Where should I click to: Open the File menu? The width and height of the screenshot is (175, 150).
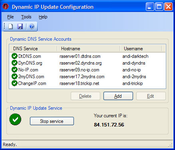10,17
